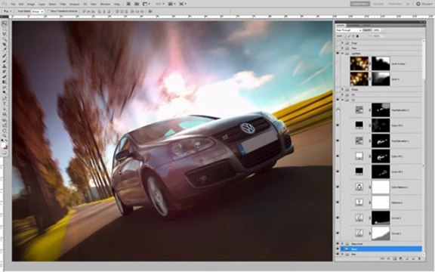Click the Create New Layer icon
The image size is (435, 272).
pos(413,258)
